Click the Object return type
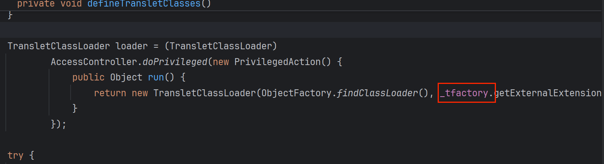 click(x=126, y=77)
